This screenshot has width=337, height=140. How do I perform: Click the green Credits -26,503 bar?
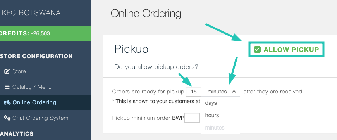[x=46, y=33]
